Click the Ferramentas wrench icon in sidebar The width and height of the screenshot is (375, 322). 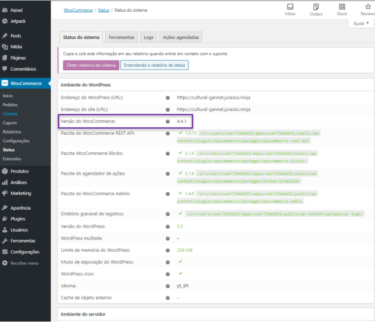[x=5, y=241]
